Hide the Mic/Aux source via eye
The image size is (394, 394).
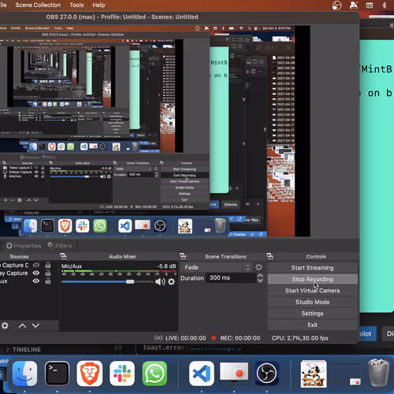[x=36, y=281]
